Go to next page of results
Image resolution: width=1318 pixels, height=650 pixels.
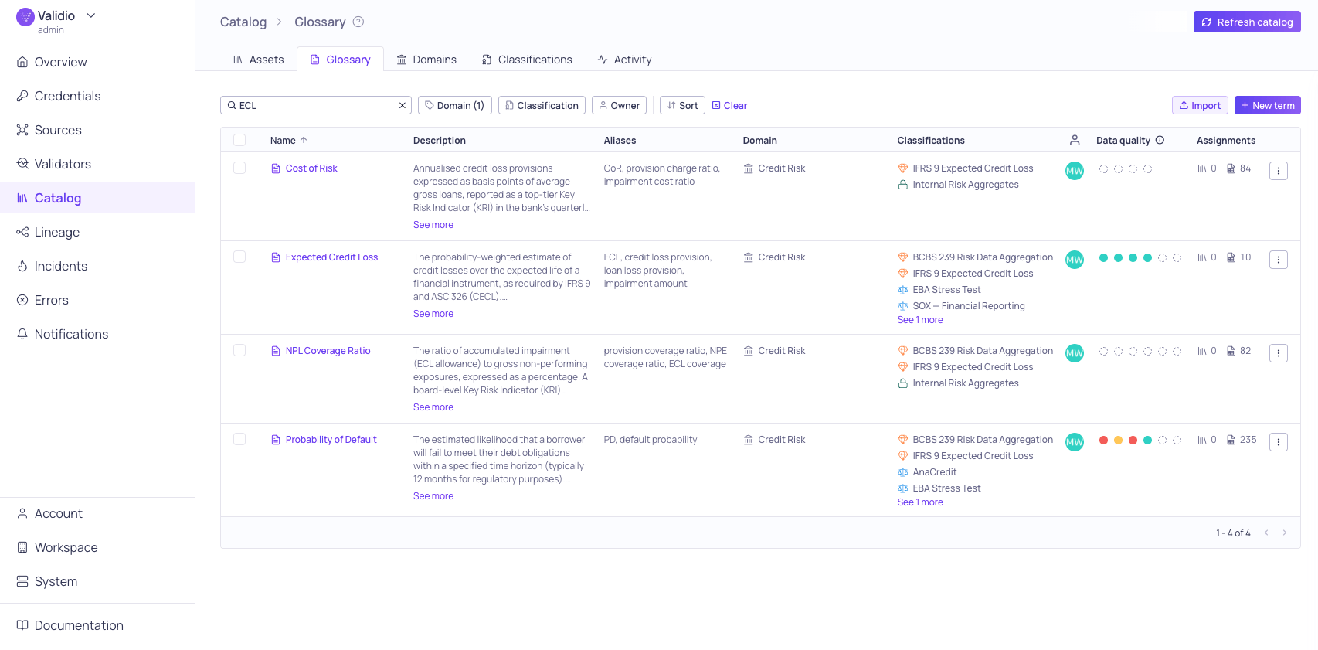pyautogui.click(x=1285, y=533)
